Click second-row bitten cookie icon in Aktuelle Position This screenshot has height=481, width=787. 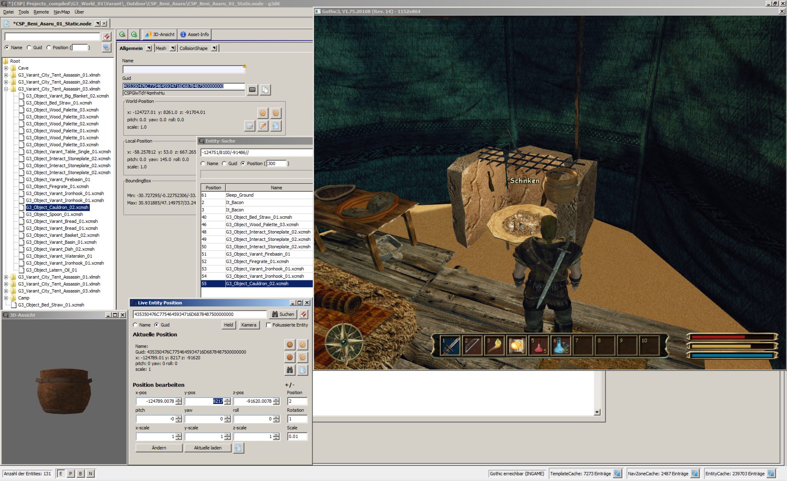[x=303, y=357]
